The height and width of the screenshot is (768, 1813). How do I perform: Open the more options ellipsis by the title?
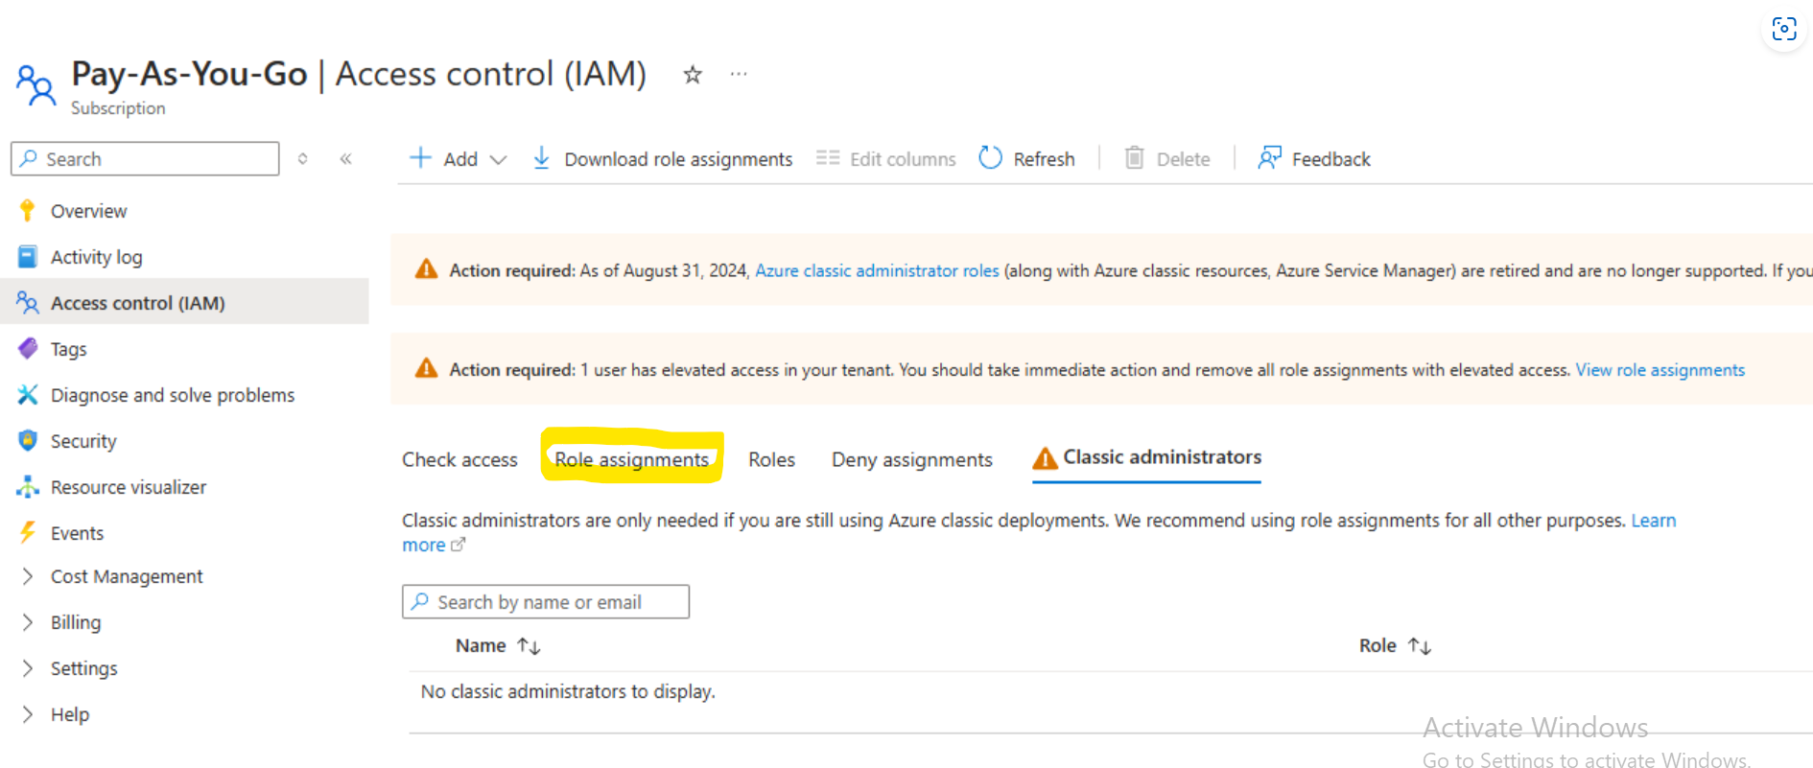[738, 74]
